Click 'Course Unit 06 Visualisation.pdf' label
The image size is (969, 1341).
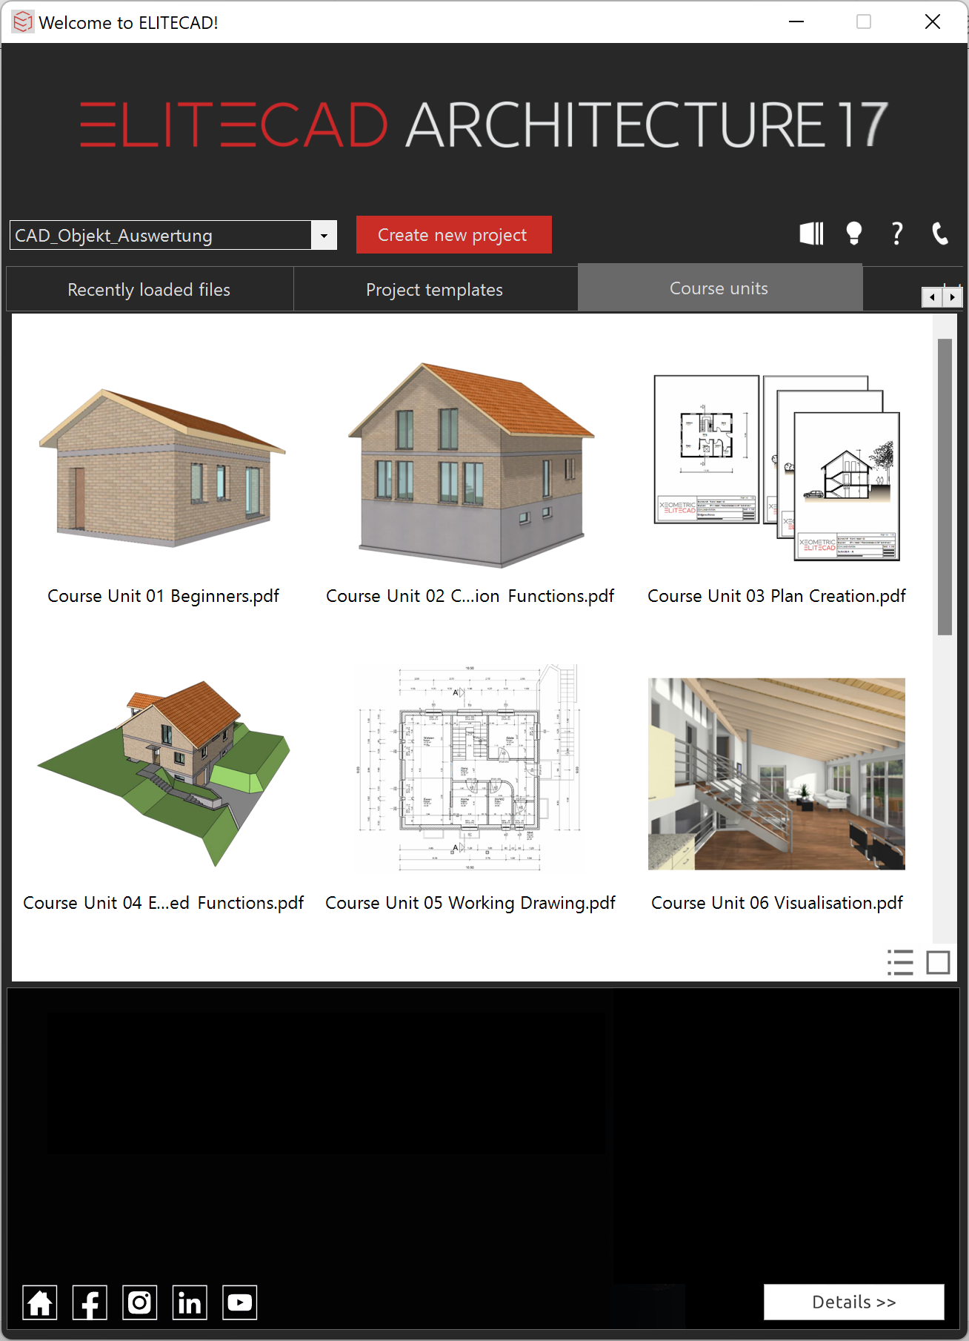click(x=777, y=903)
